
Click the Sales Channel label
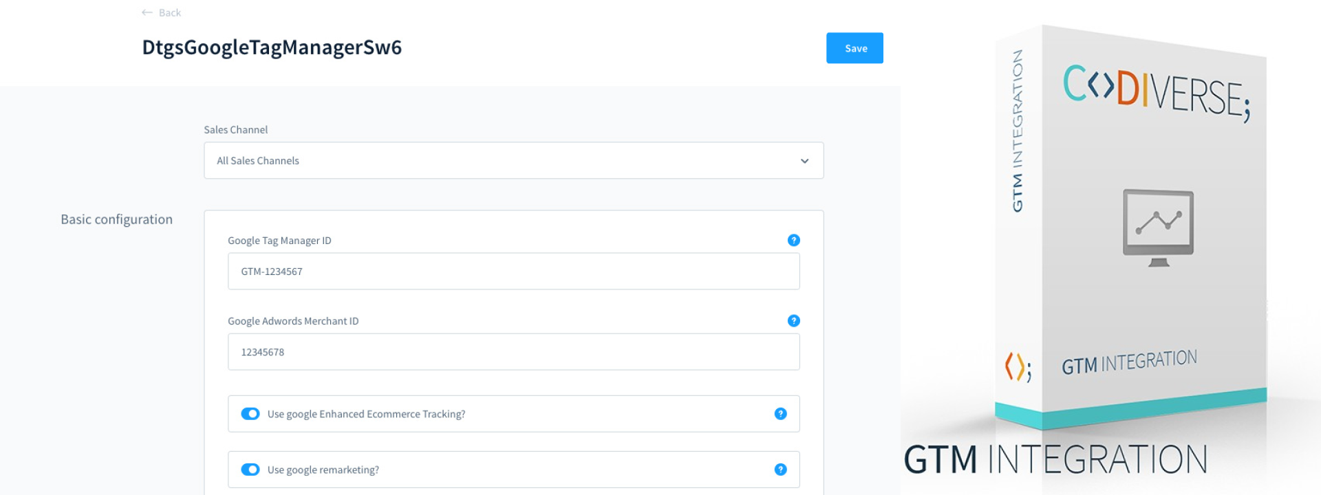point(235,129)
